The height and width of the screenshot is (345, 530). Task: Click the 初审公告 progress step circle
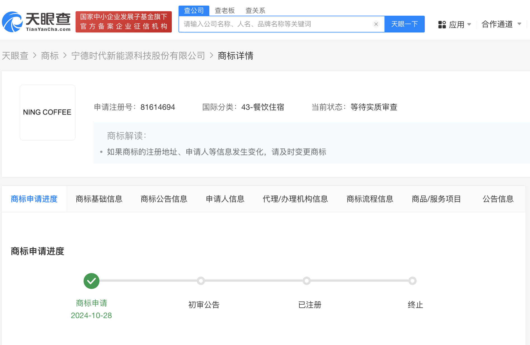pyautogui.click(x=201, y=281)
